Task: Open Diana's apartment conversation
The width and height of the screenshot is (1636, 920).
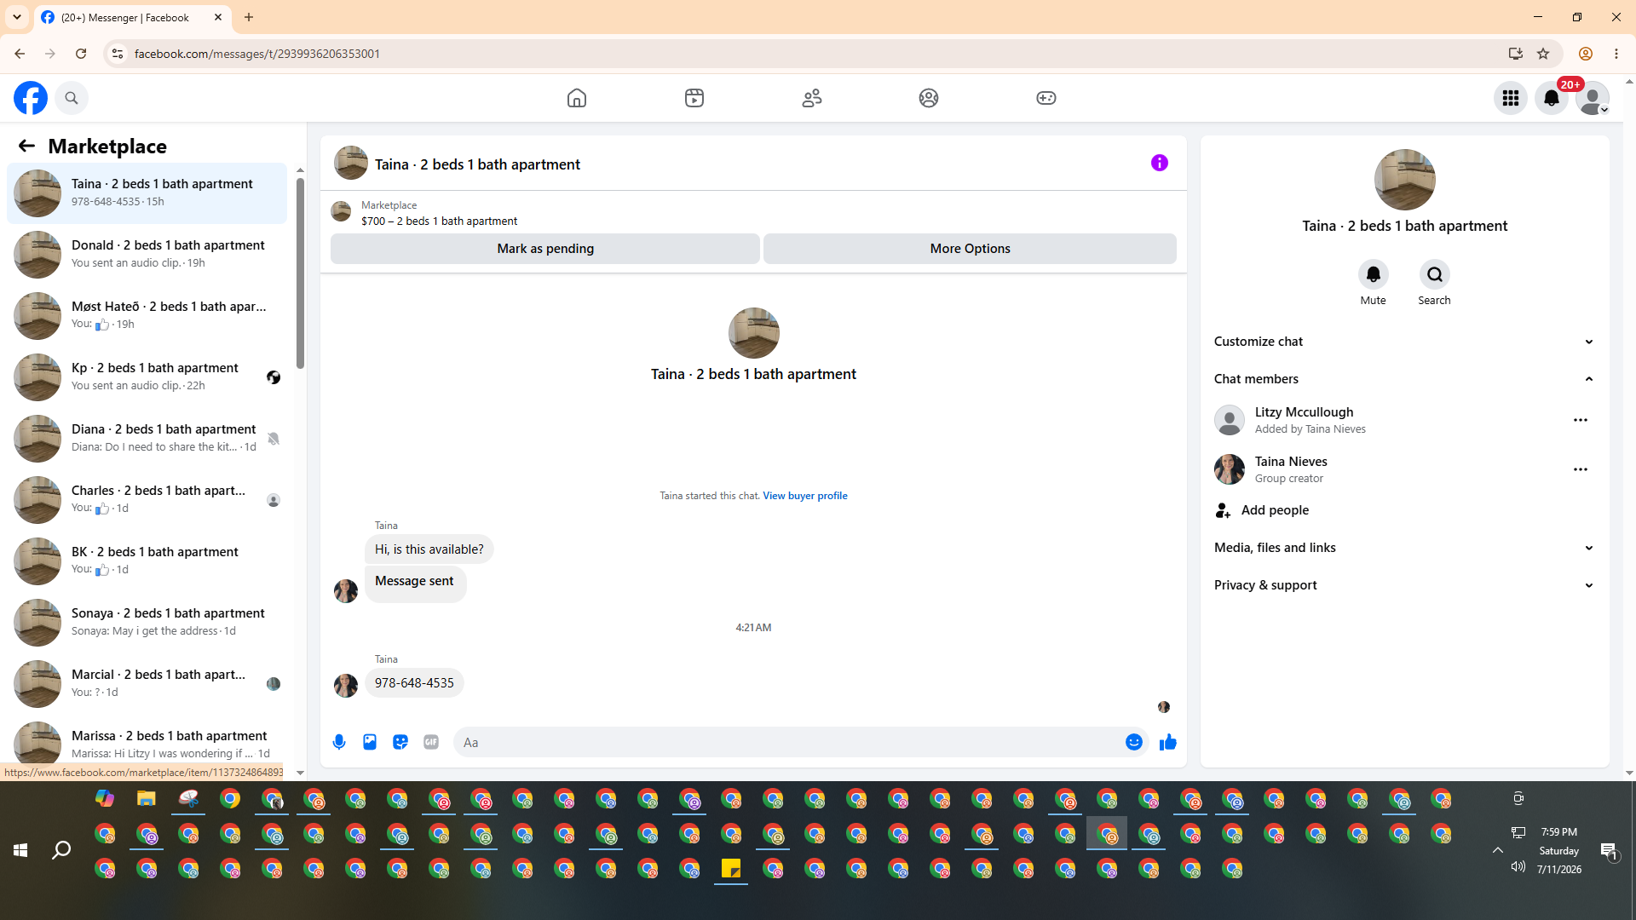Action: click(147, 438)
